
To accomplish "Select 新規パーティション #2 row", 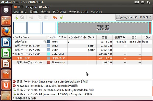I will coord(82,50).
